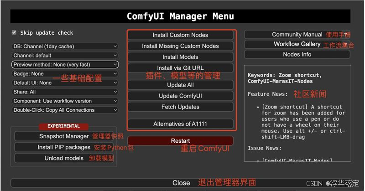Screen dimensions: 365x191
Task: Click the Fetch Updates button
Action: 180,107
